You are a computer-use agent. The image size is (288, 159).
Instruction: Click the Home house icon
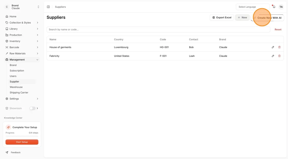pyautogui.click(x=7, y=16)
